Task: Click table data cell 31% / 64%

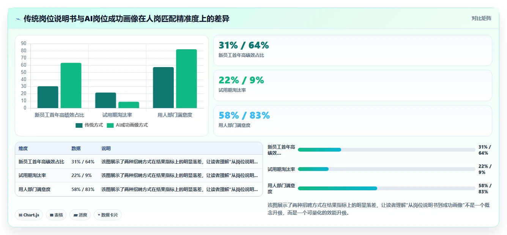Action: pyautogui.click(x=83, y=162)
